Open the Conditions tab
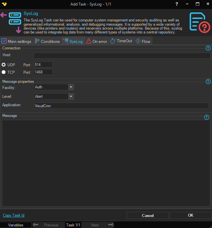The image size is (212, 228). [x=47, y=41]
